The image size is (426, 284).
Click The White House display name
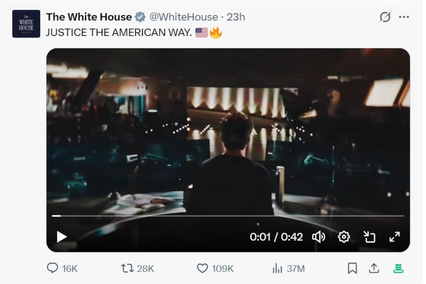click(x=89, y=17)
